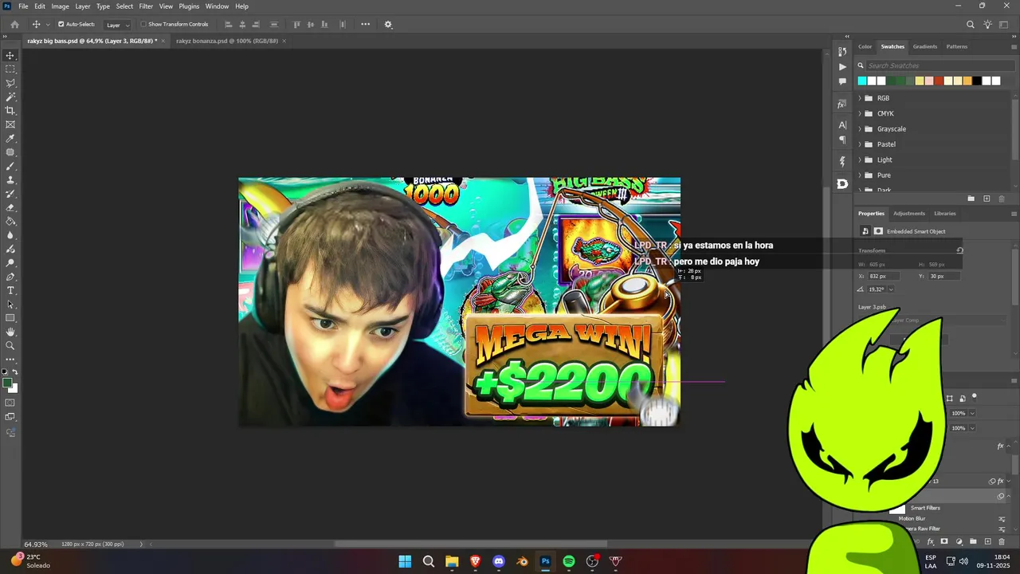Viewport: 1020px width, 574px height.
Task: Select the Hand tool
Action: [x=10, y=332]
